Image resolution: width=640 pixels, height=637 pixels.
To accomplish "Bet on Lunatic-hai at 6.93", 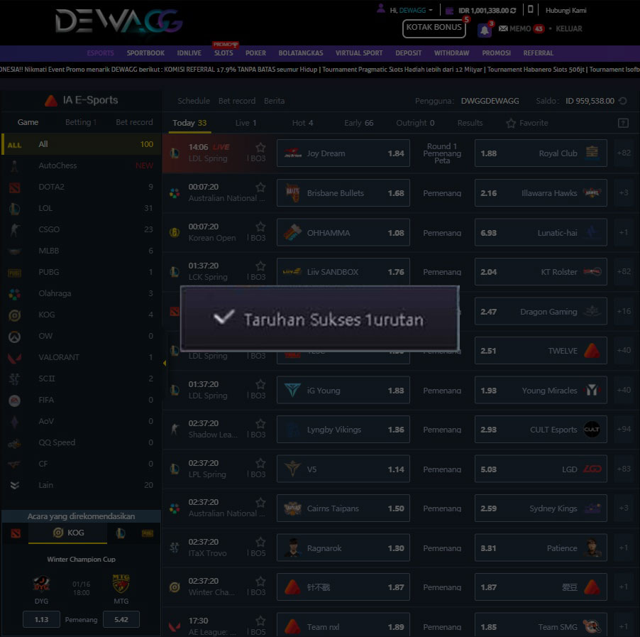I will point(541,232).
